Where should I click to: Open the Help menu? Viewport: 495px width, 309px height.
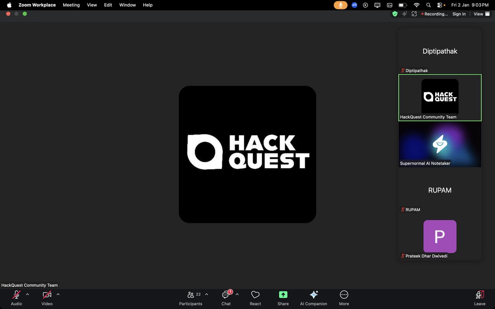click(x=148, y=5)
